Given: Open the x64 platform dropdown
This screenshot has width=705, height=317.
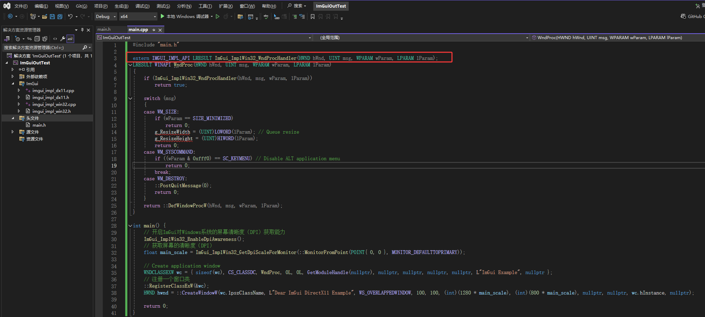Looking at the screenshot, I should (x=138, y=16).
